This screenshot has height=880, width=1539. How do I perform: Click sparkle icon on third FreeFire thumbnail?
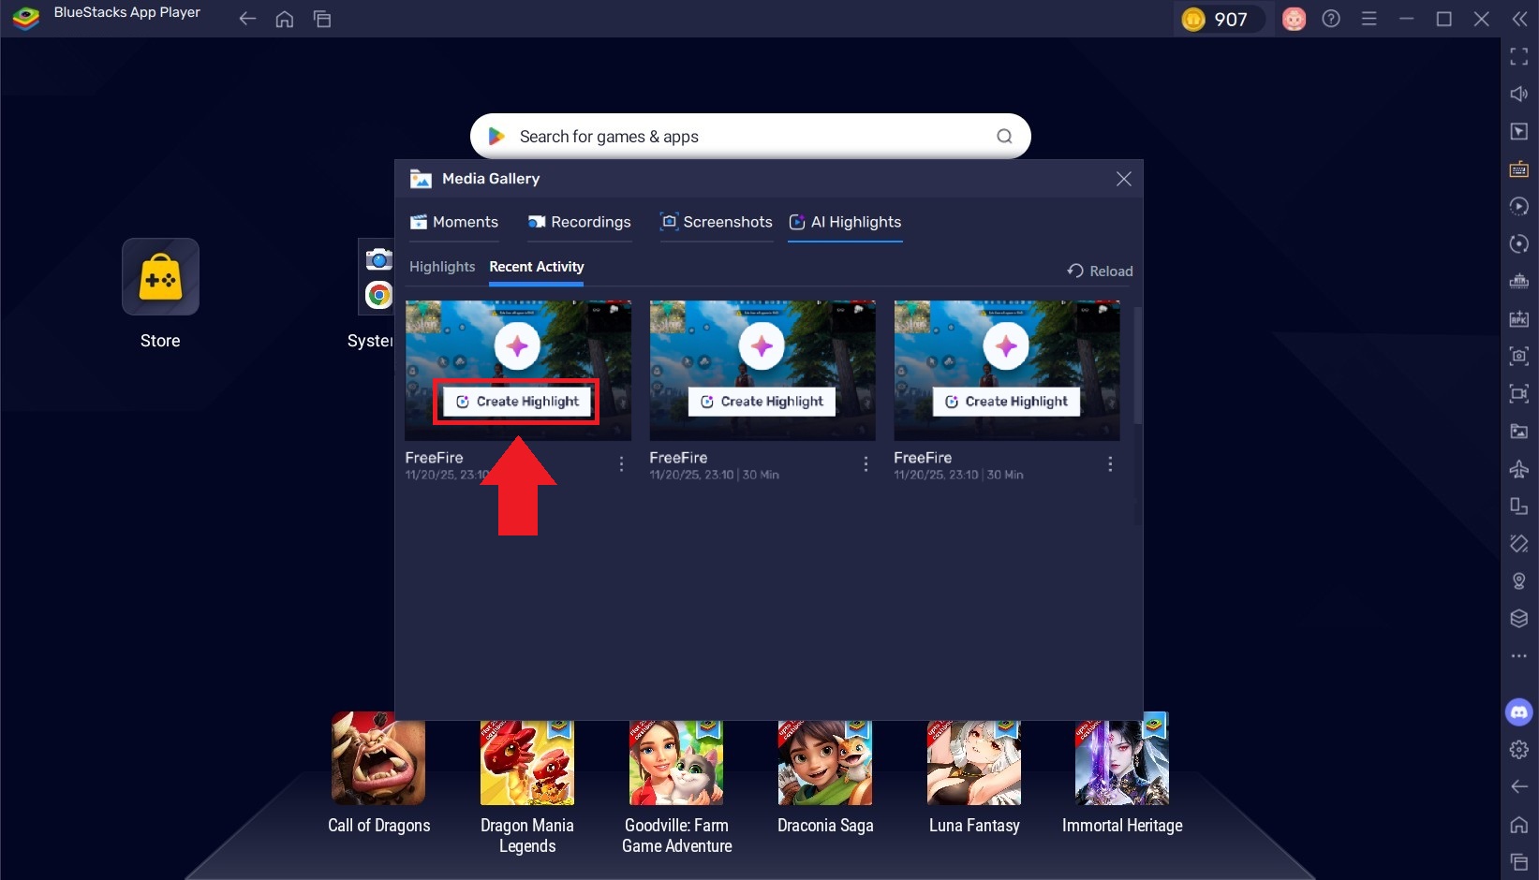(x=1006, y=346)
